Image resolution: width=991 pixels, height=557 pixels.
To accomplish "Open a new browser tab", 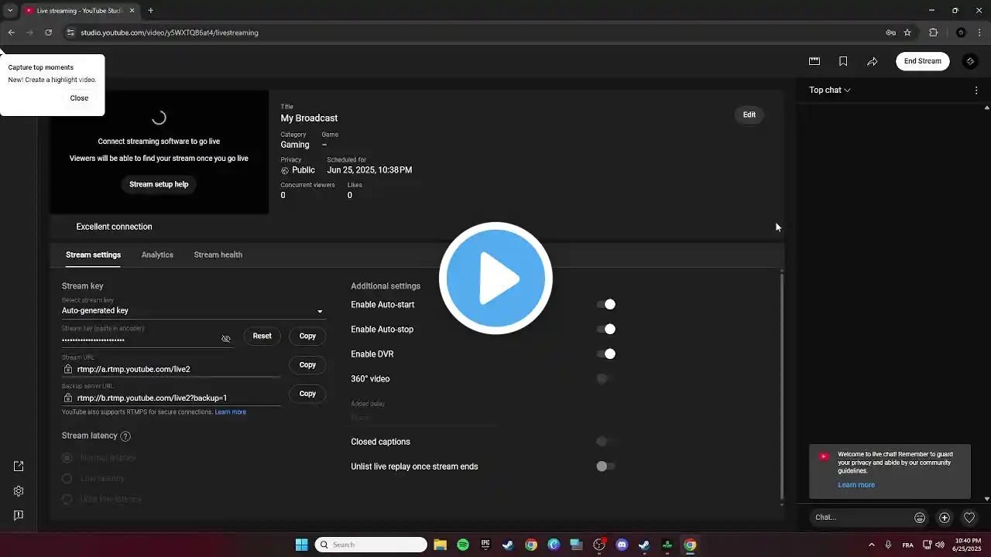I will click(x=150, y=11).
